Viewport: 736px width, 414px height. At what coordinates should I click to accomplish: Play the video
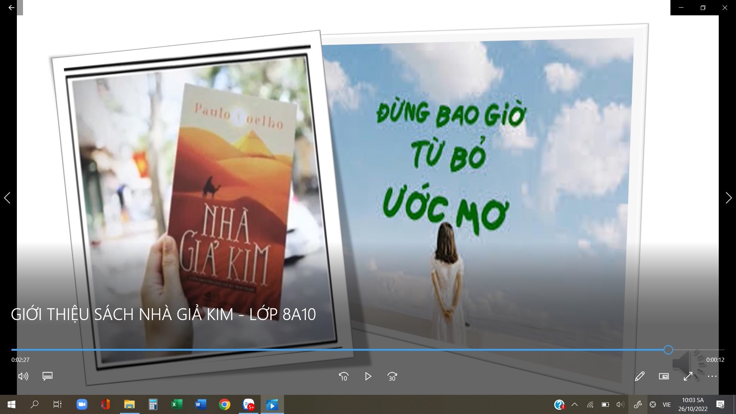368,376
